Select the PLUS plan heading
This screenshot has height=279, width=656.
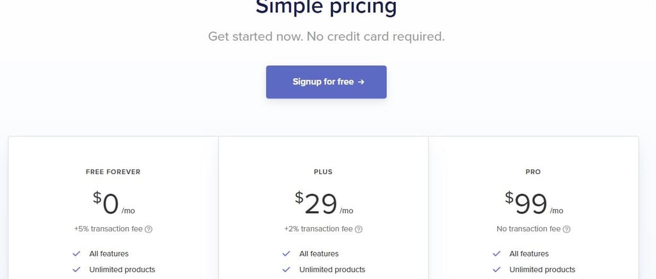click(x=324, y=171)
